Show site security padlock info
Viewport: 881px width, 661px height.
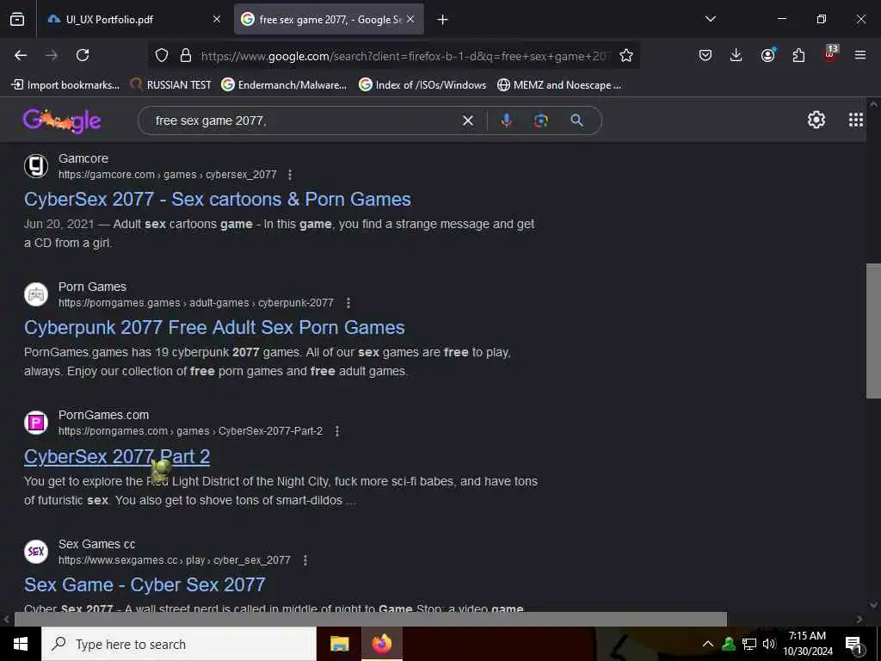click(x=186, y=55)
